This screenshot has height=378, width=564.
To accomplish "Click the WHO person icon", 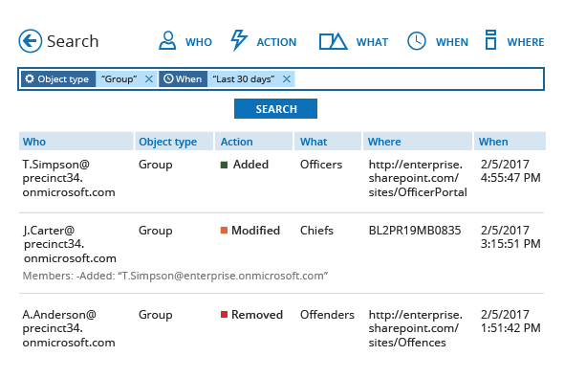I will [x=167, y=41].
